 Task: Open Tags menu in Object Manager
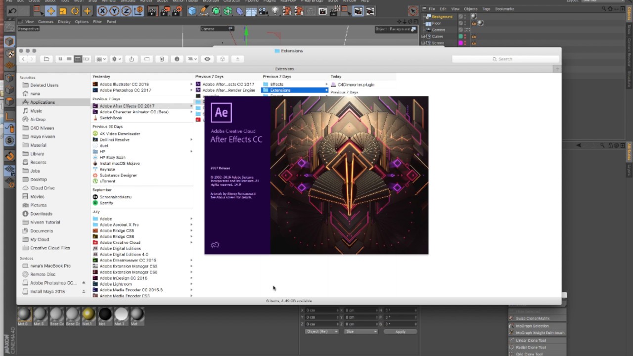coord(486,9)
